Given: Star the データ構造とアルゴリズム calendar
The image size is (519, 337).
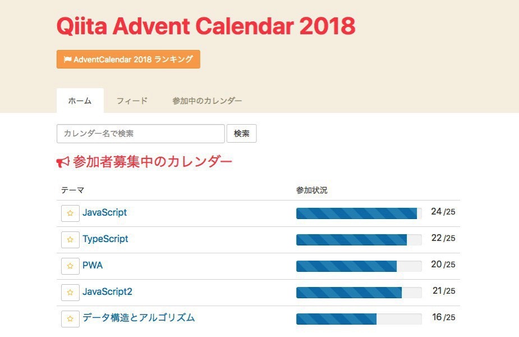Looking at the screenshot, I should pos(70,318).
